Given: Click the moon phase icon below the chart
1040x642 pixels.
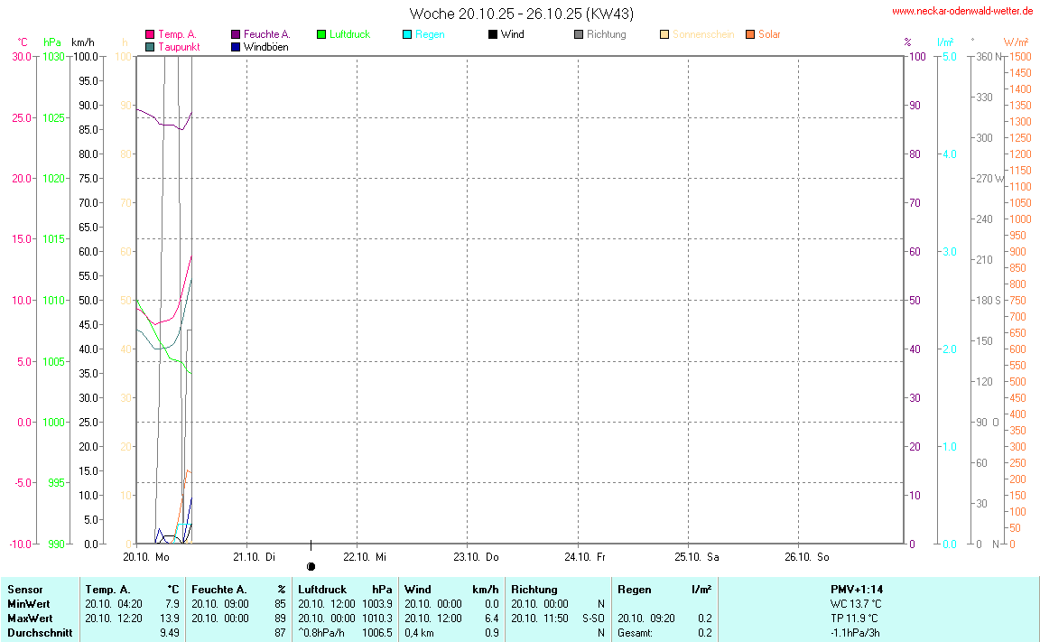Looking at the screenshot, I should (311, 566).
